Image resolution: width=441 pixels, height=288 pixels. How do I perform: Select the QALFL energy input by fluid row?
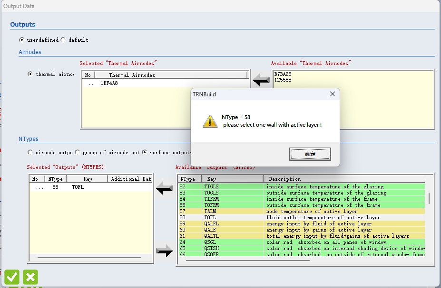click(x=285, y=223)
